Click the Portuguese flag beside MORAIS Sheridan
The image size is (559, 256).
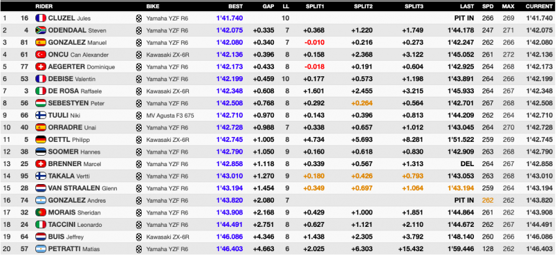(x=41, y=212)
